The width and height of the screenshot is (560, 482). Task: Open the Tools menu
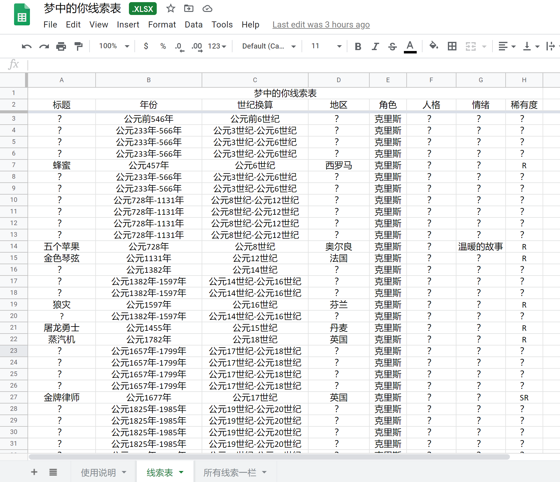click(x=222, y=24)
